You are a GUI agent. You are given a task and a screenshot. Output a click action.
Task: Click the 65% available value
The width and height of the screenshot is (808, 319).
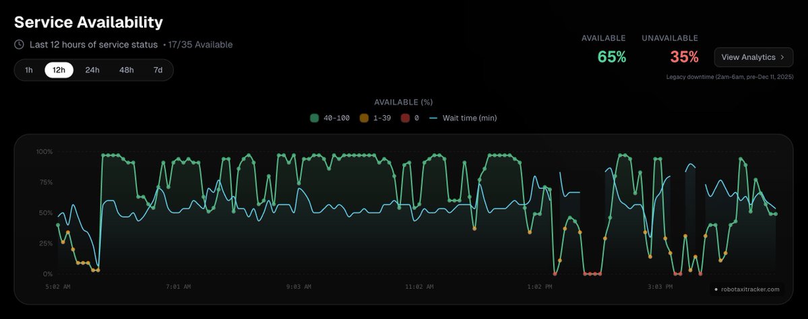click(x=612, y=57)
